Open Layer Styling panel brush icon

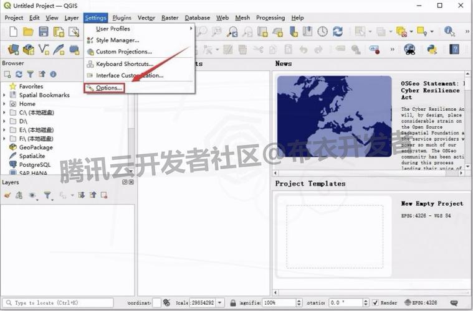pos(7,195)
